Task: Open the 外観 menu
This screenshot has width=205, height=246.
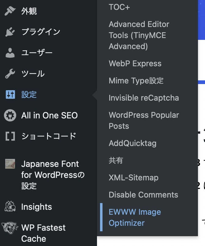Action: [x=29, y=11]
